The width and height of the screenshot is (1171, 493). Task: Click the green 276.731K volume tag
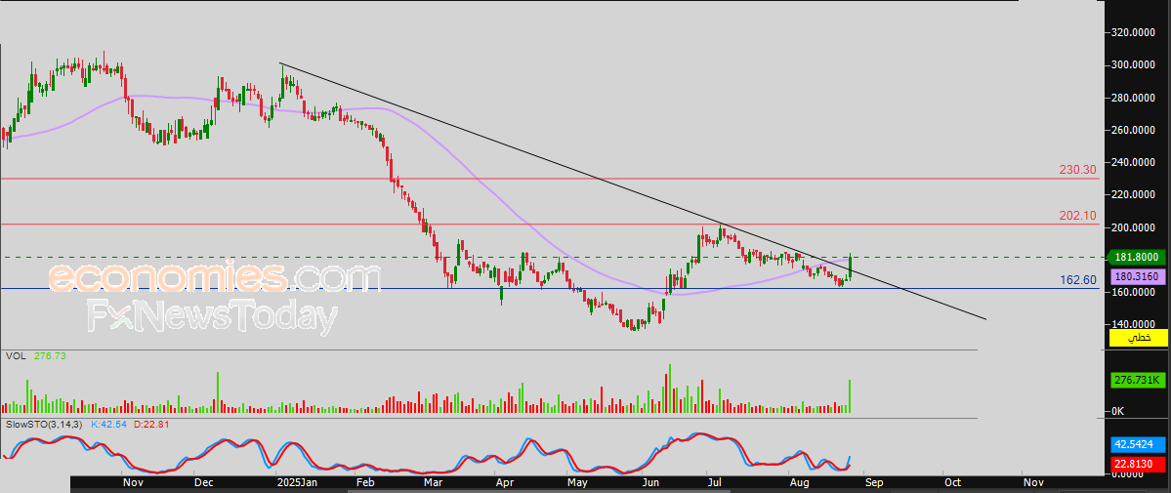tap(1140, 381)
